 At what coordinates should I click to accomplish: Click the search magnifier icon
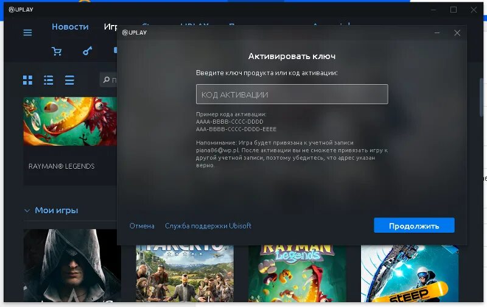tap(106, 80)
